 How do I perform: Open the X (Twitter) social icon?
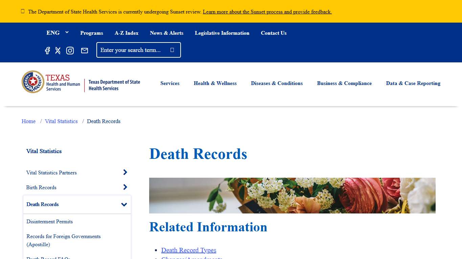point(58,50)
